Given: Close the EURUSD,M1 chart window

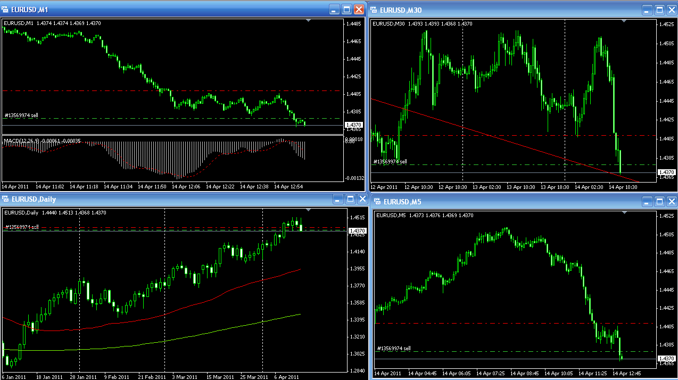Looking at the screenshot, I should pyautogui.click(x=359, y=9).
